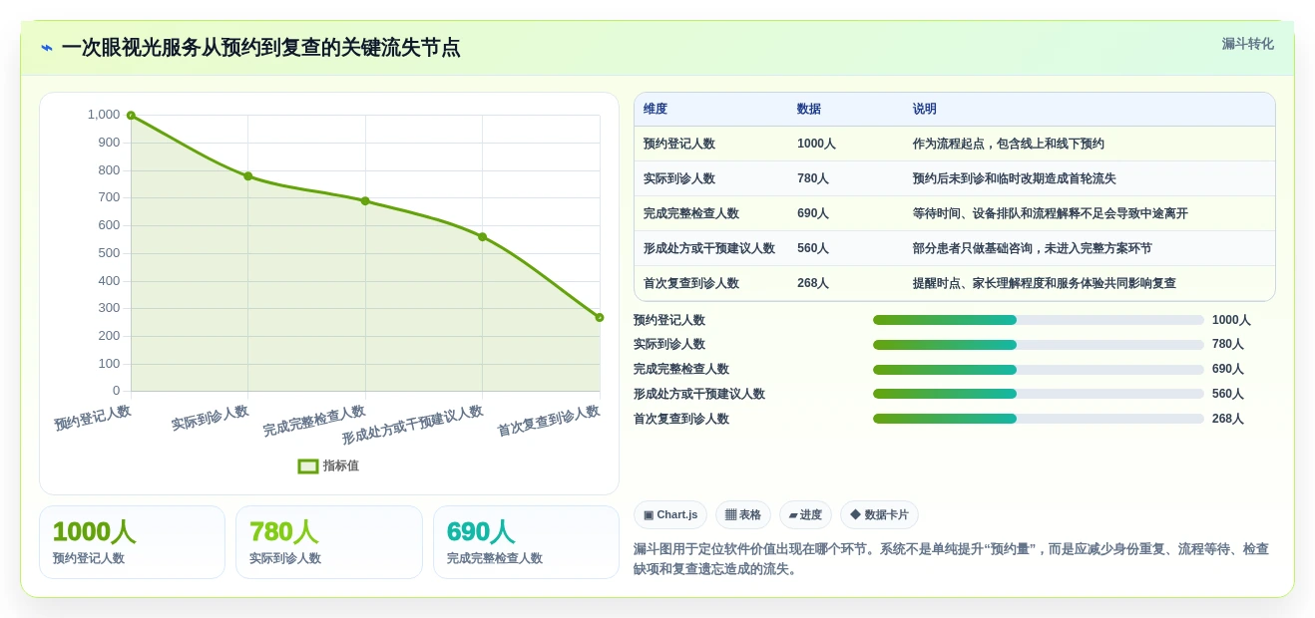This screenshot has height=618, width=1315.
Task: Click table cell 780人
Action: (x=813, y=179)
